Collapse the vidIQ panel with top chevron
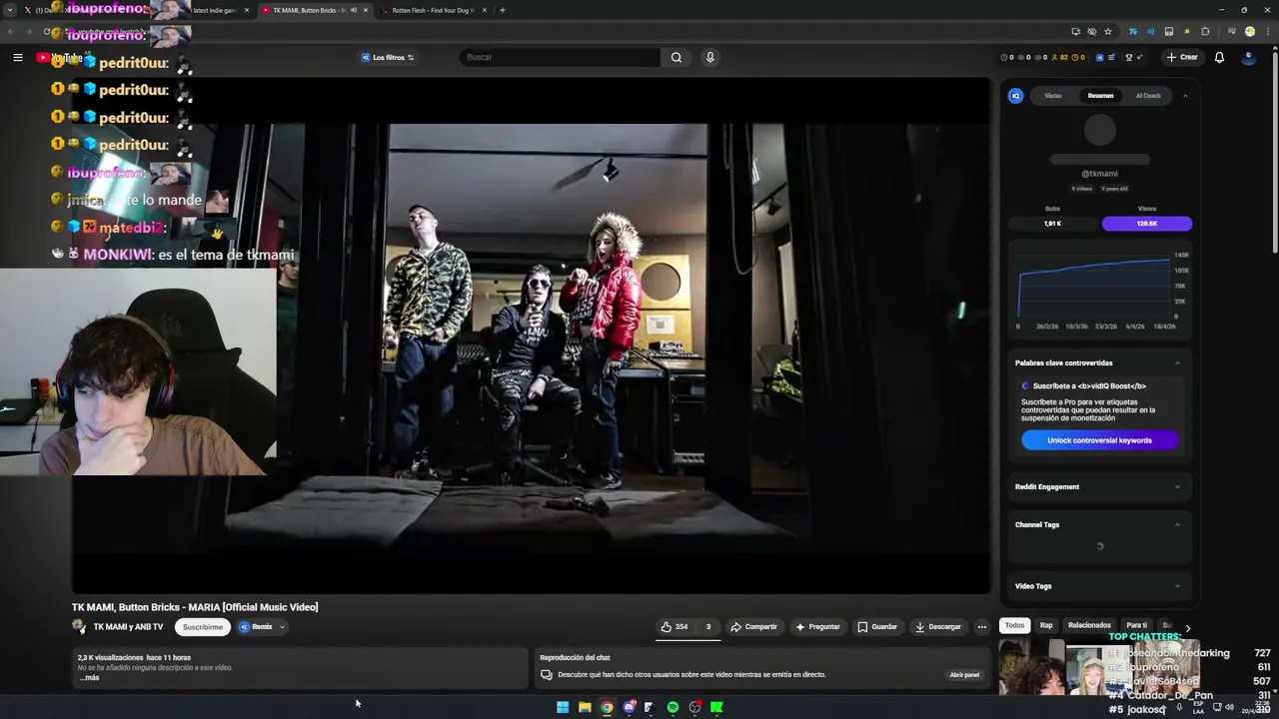This screenshot has height=719, width=1279. point(1185,96)
